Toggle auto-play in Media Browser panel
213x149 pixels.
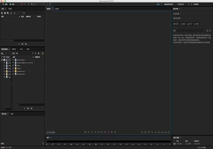point(31,108)
